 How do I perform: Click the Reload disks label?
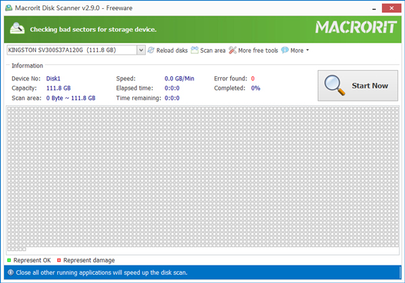pyautogui.click(x=172, y=51)
